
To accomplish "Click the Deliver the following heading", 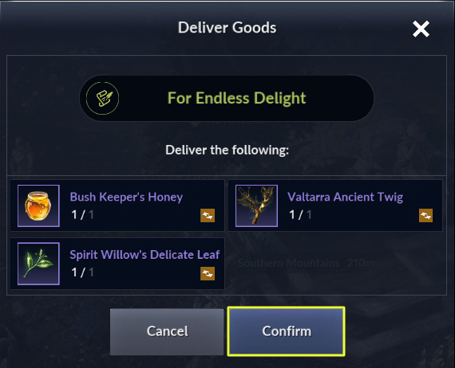I will (227, 150).
